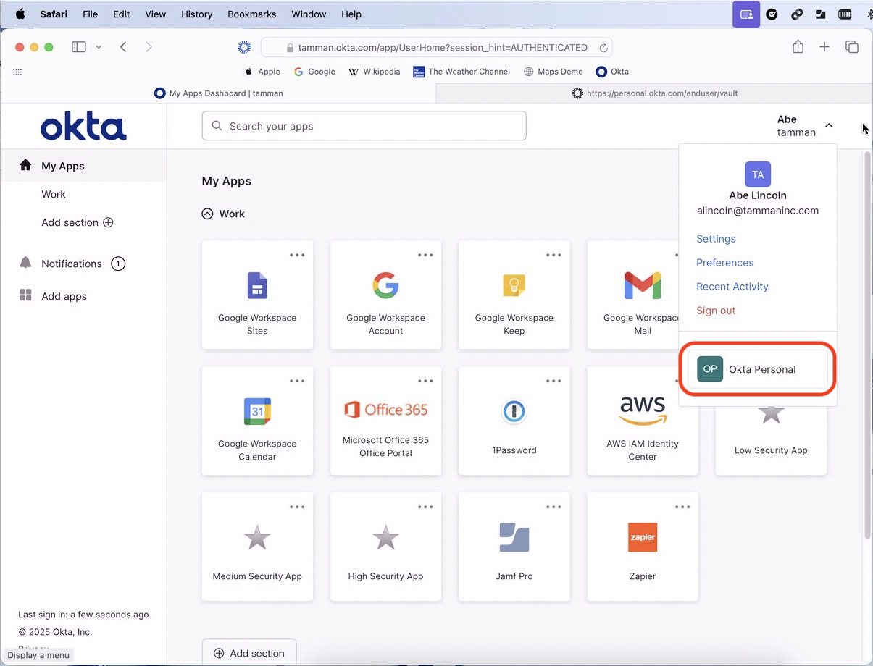
Task: Open Google Workspace Keep app
Action: click(514, 295)
